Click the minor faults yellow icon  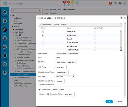(73, 2)
